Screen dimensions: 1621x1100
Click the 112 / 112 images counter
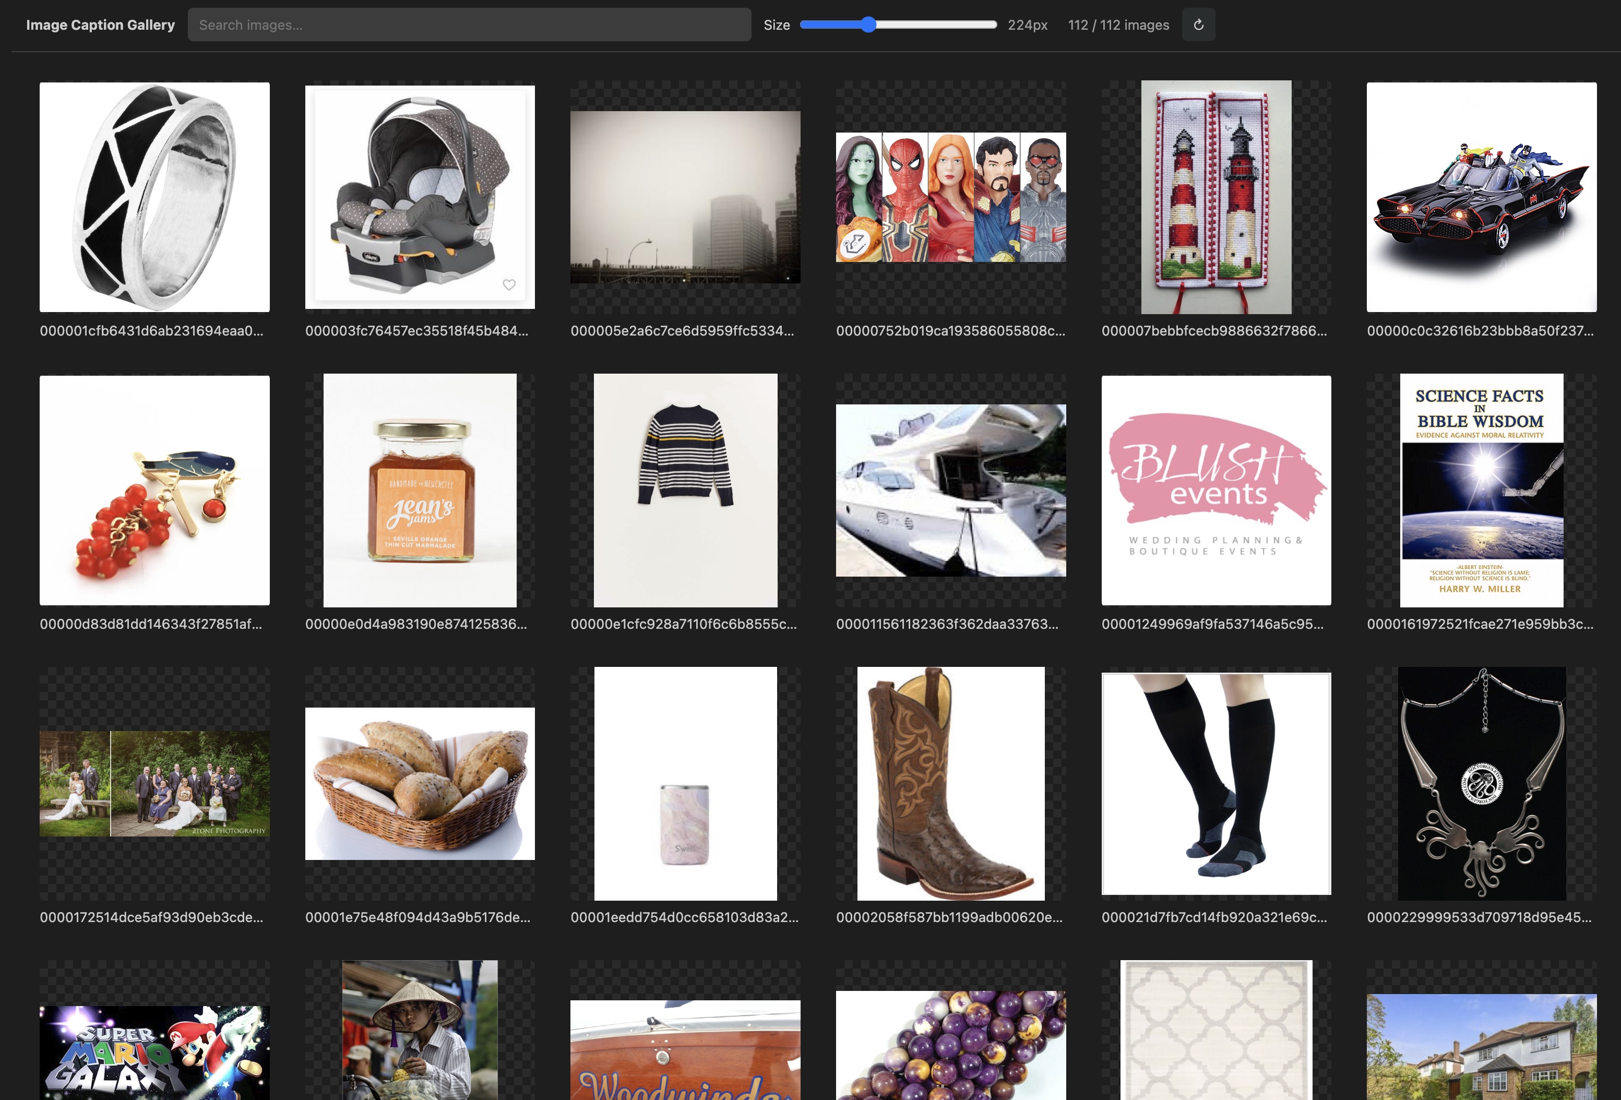point(1119,25)
